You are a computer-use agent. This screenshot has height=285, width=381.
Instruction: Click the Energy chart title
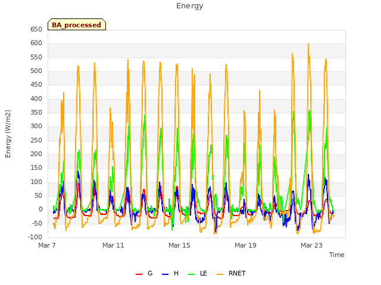coord(190,6)
